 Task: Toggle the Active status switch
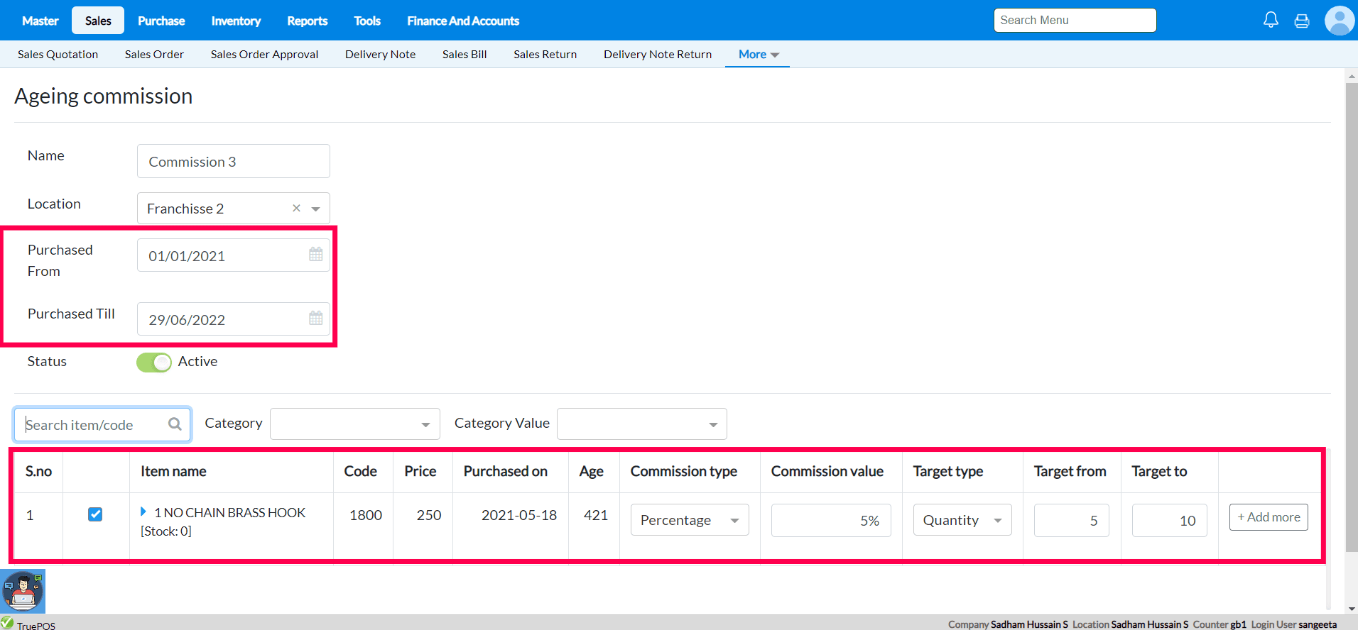(154, 363)
